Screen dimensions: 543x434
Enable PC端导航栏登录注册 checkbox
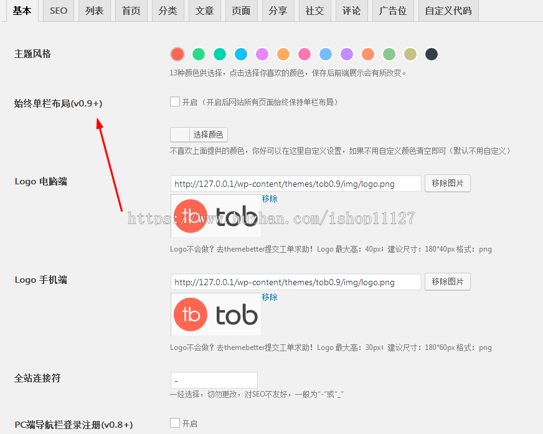175,423
